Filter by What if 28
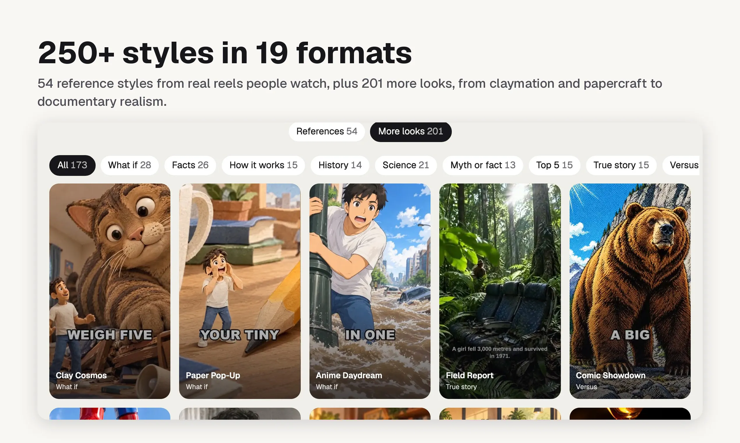740x443 pixels. click(129, 165)
